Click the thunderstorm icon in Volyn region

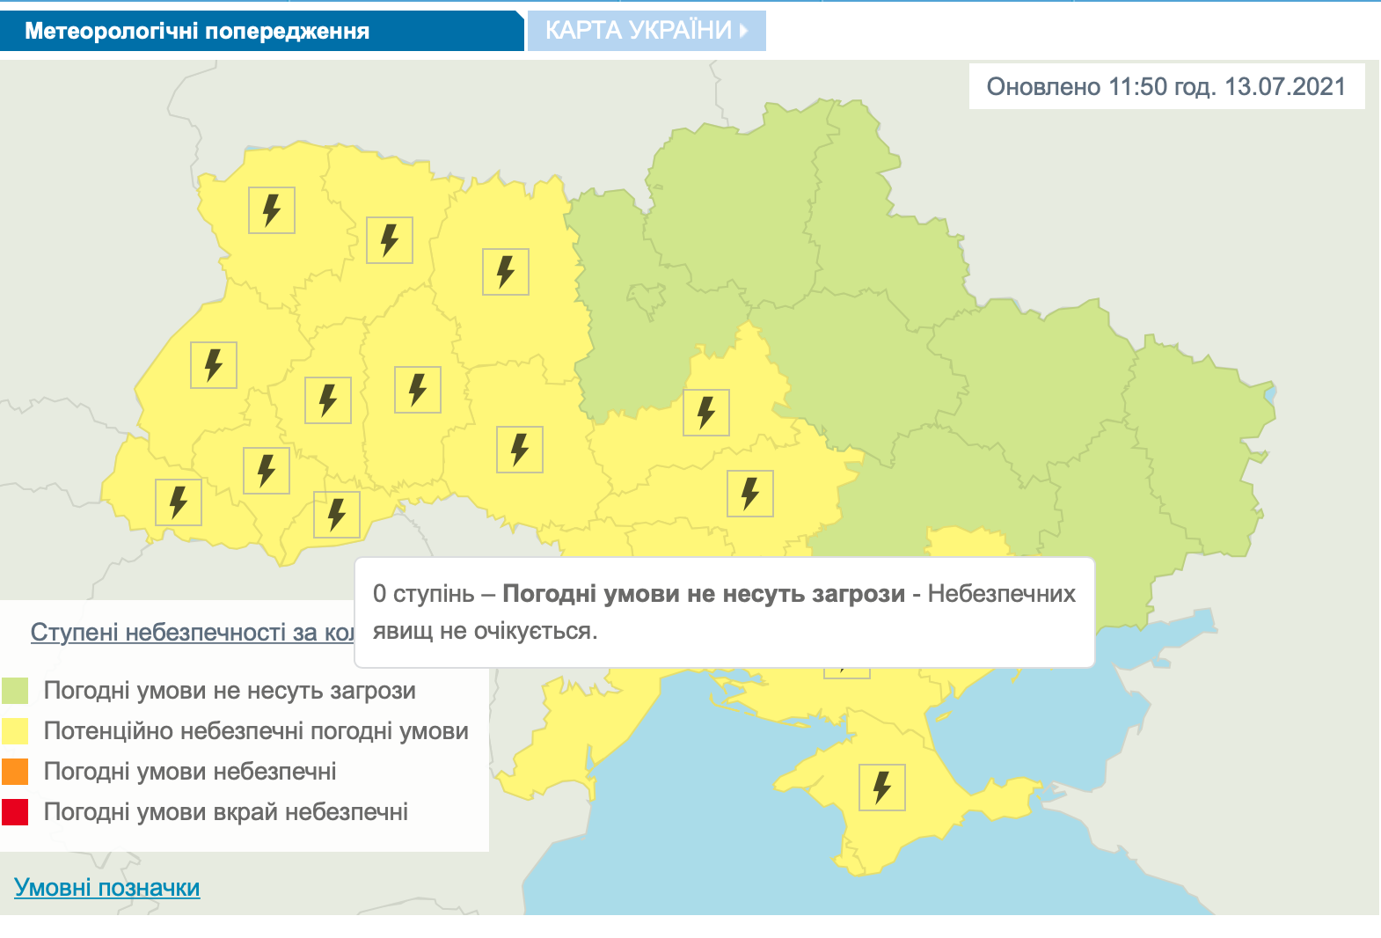[x=271, y=210]
